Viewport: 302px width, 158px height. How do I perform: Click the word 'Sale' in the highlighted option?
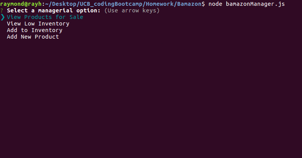(x=76, y=17)
